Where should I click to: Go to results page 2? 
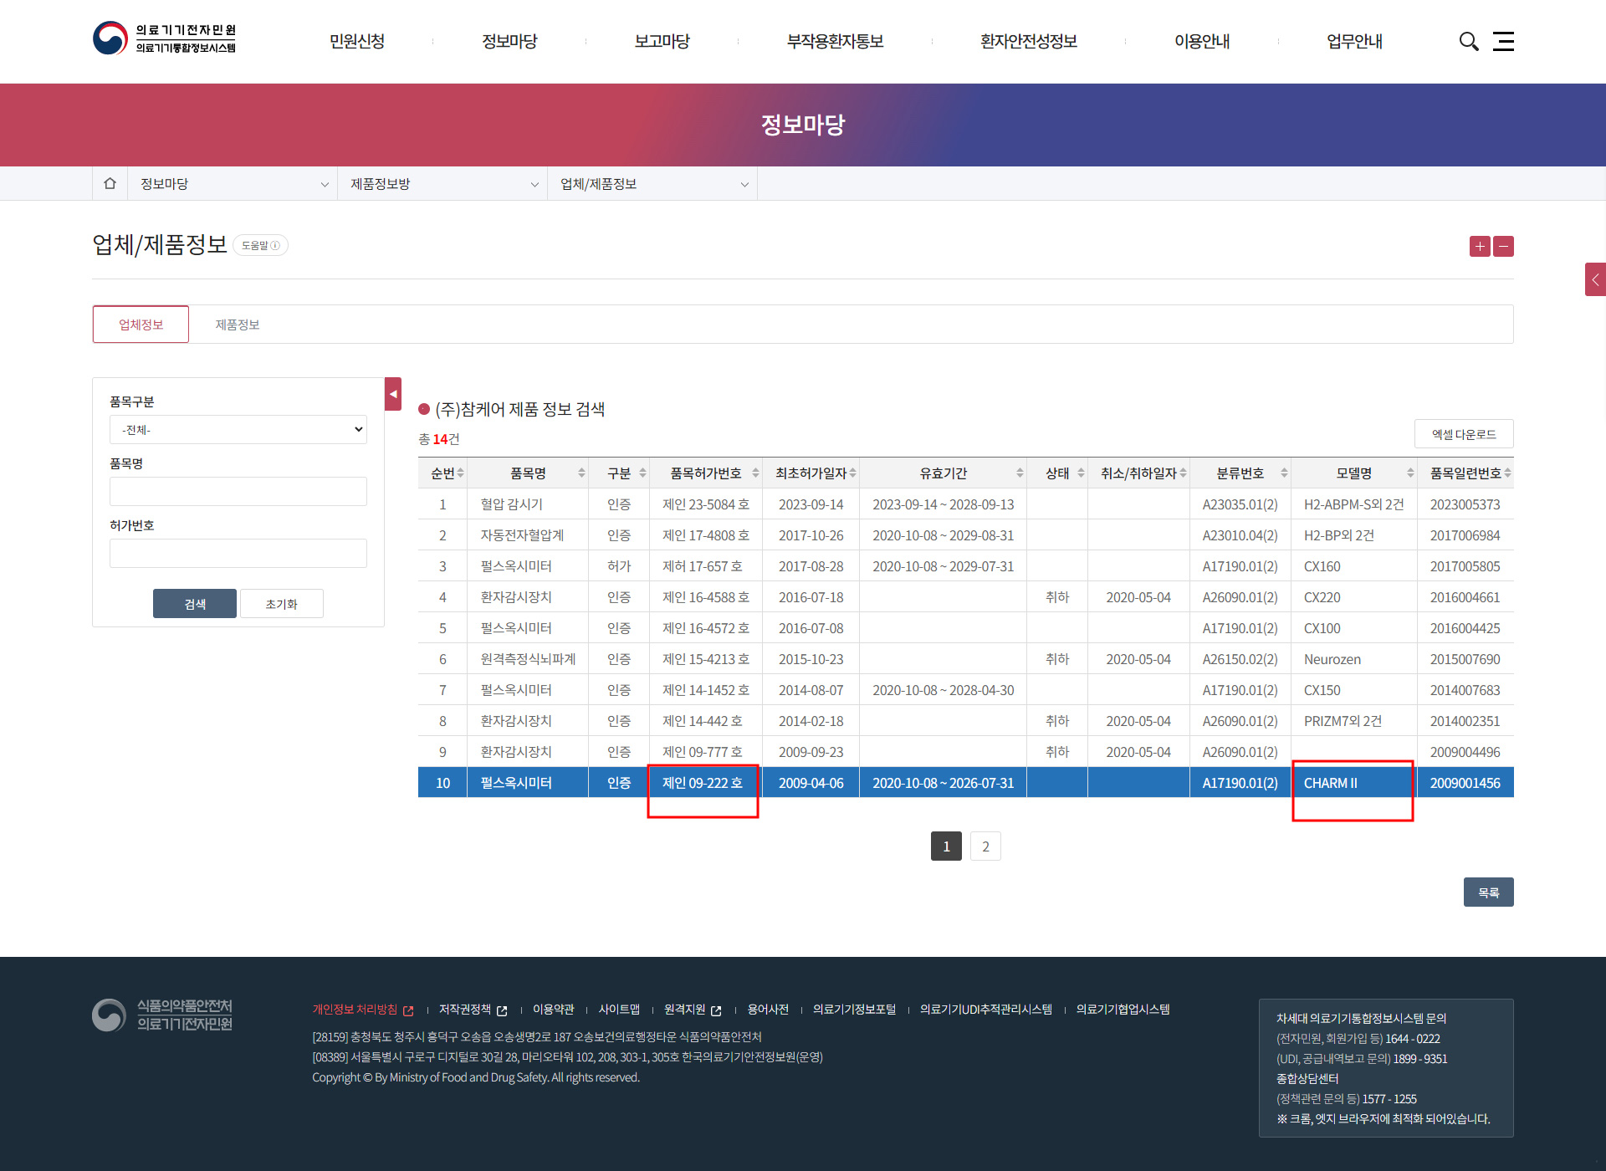point(985,846)
